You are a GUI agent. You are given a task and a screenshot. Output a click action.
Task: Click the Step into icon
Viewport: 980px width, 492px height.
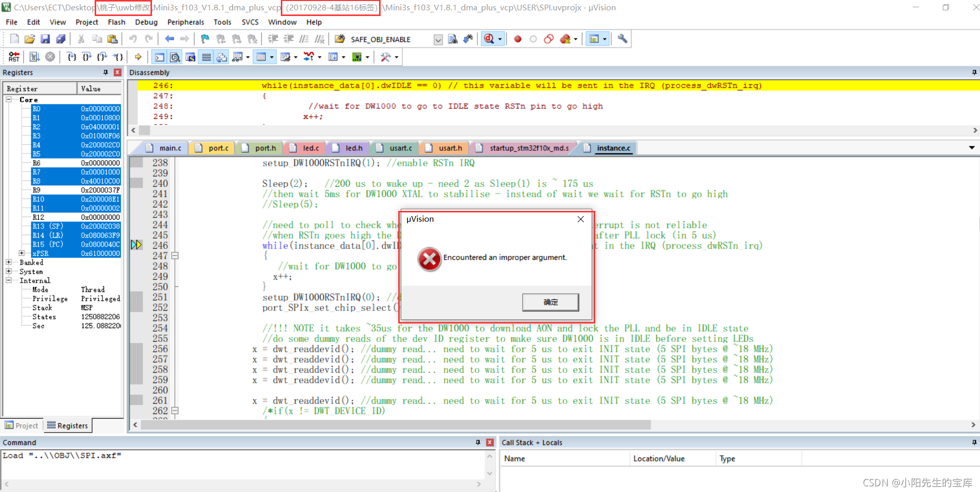point(72,57)
